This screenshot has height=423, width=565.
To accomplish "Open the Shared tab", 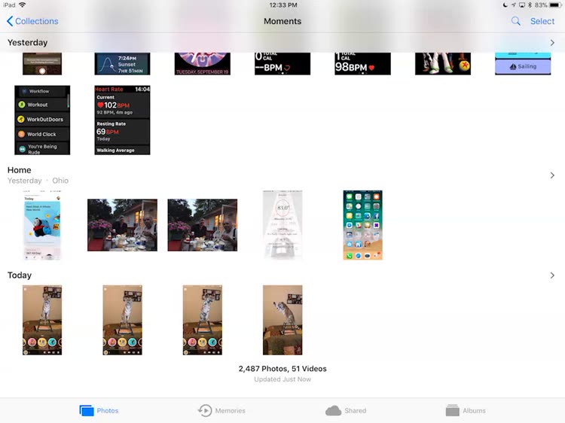I will (346, 410).
